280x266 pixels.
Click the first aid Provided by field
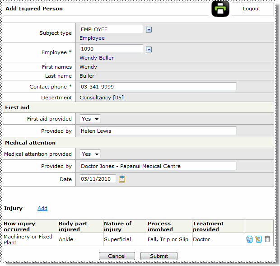click(x=158, y=131)
